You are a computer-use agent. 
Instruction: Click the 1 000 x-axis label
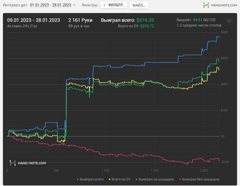click(x=106, y=171)
